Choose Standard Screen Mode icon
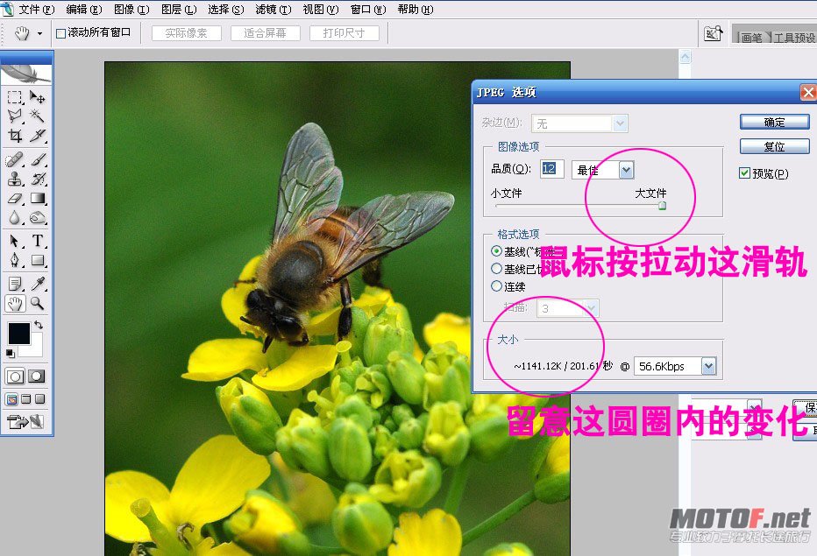The height and width of the screenshot is (556, 817). pyautogui.click(x=11, y=399)
